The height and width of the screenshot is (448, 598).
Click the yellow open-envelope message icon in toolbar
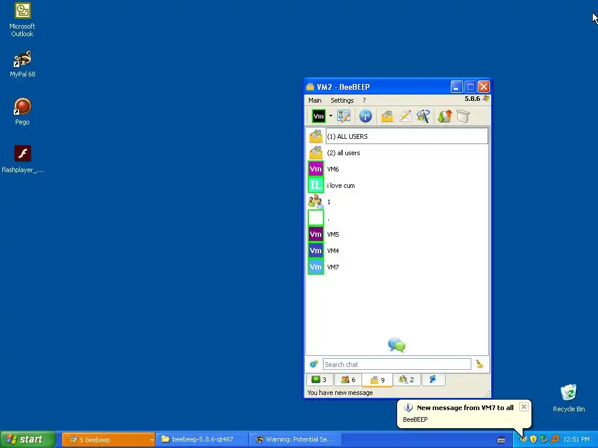(x=387, y=116)
